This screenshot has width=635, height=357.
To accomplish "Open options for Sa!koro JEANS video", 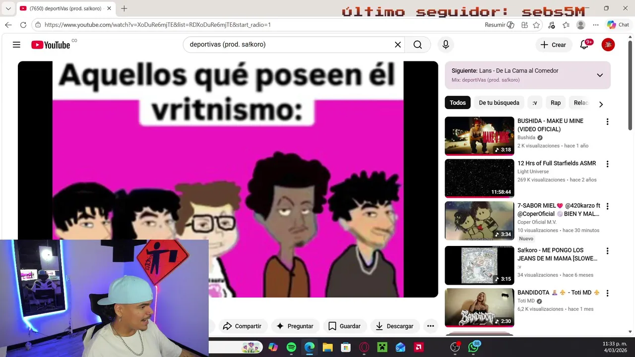I will (607, 251).
